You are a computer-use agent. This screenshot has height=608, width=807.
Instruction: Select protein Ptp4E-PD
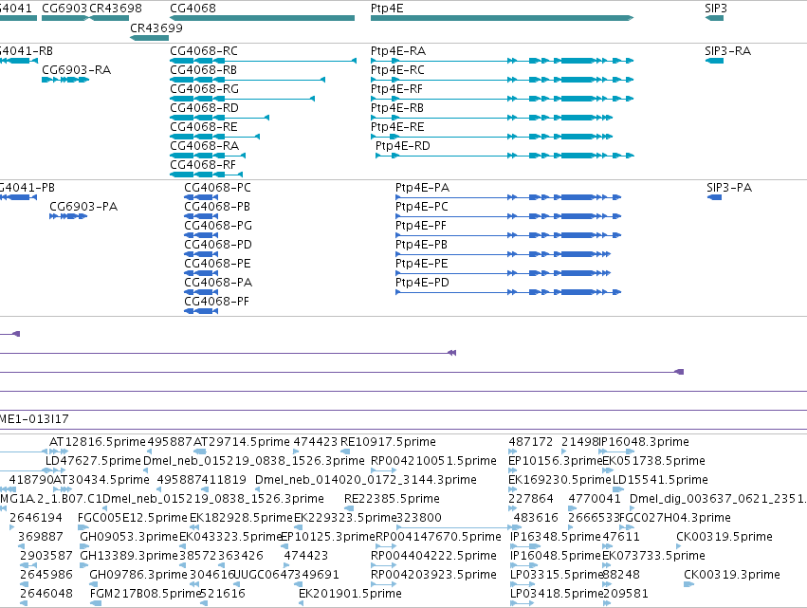(422, 283)
